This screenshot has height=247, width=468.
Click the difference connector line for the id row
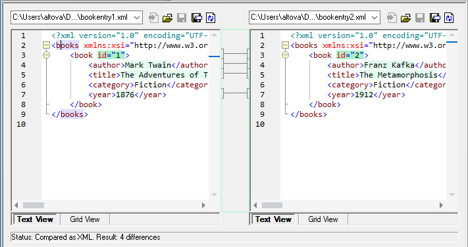click(235, 54)
